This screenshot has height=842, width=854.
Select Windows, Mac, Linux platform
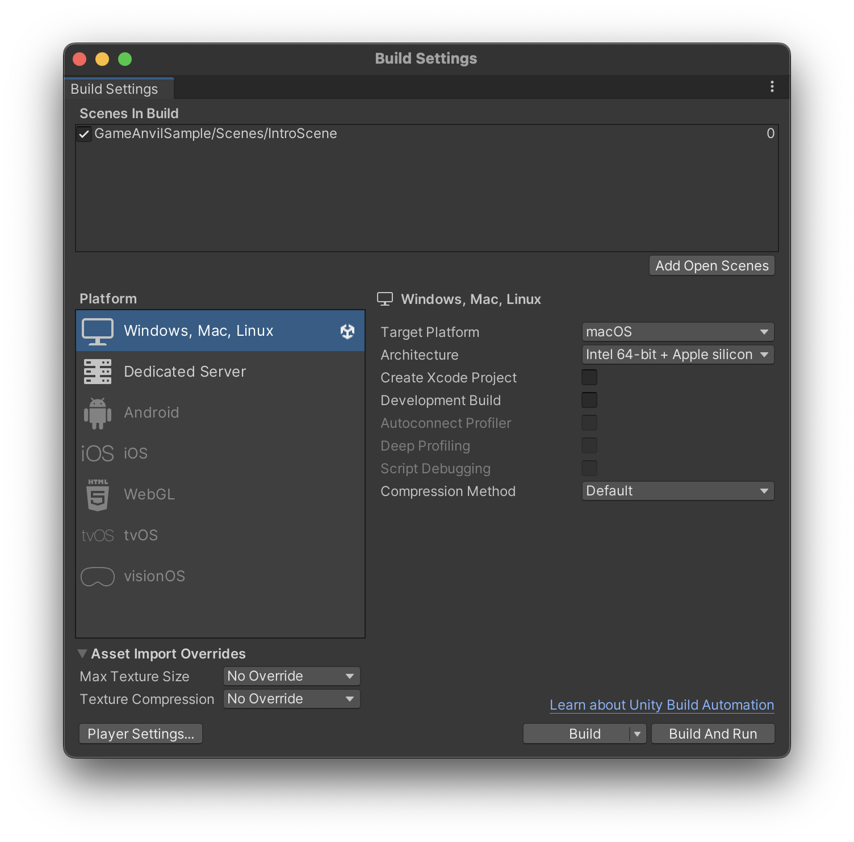tap(220, 331)
